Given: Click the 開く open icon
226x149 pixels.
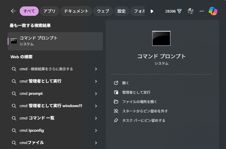Looking at the screenshot, I should point(116,83).
